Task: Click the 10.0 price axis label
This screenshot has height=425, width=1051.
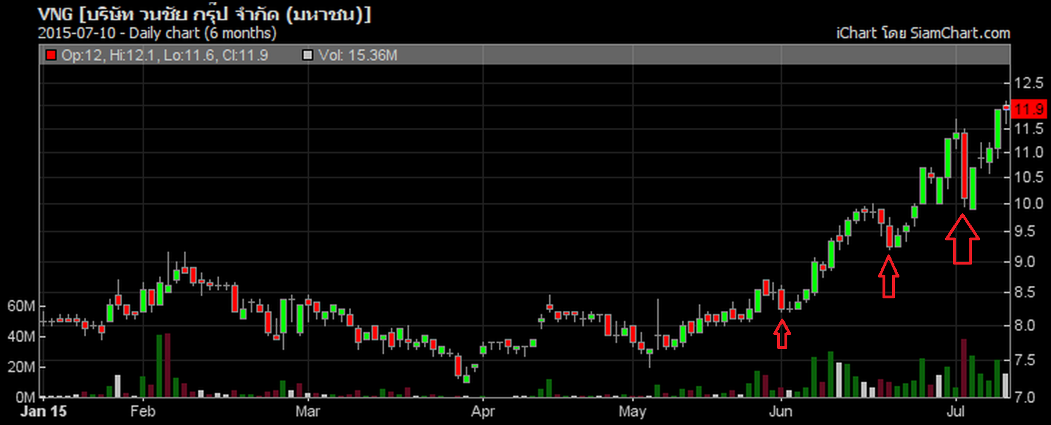Action: point(1028,204)
